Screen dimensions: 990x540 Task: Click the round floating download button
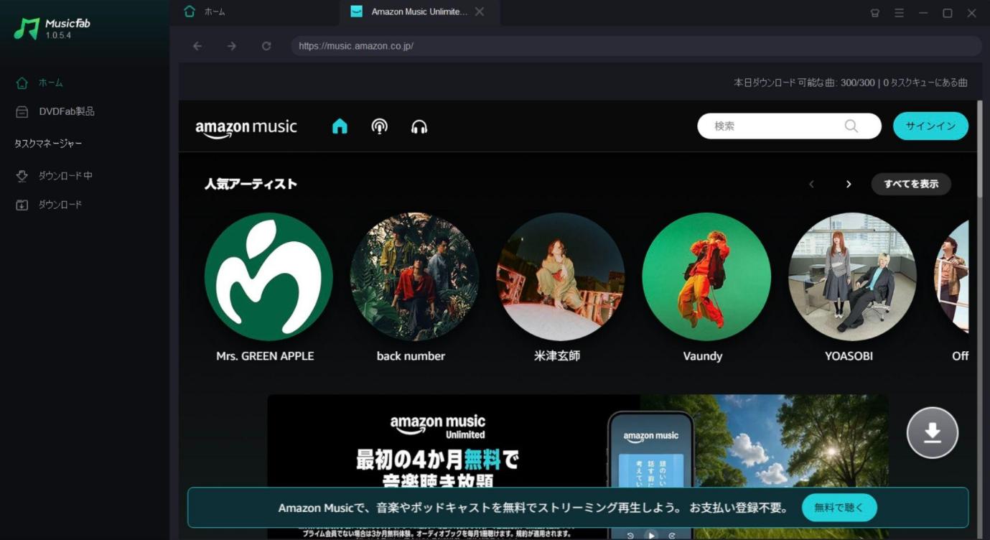[932, 432]
